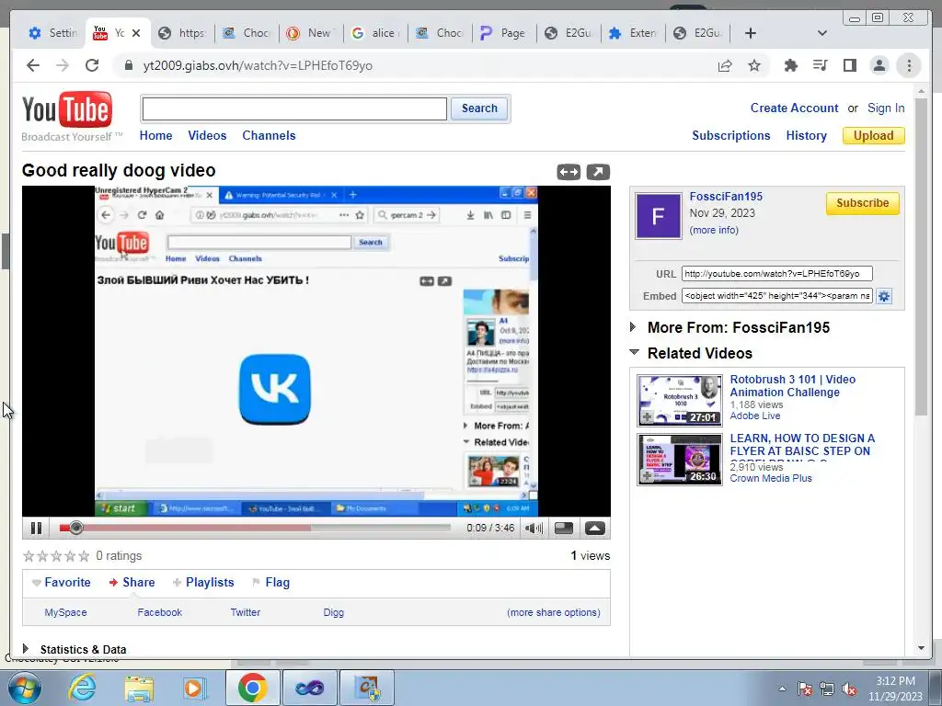This screenshot has height=706, width=942.
Task: Rate the video with the fifth star
Action: click(x=84, y=556)
